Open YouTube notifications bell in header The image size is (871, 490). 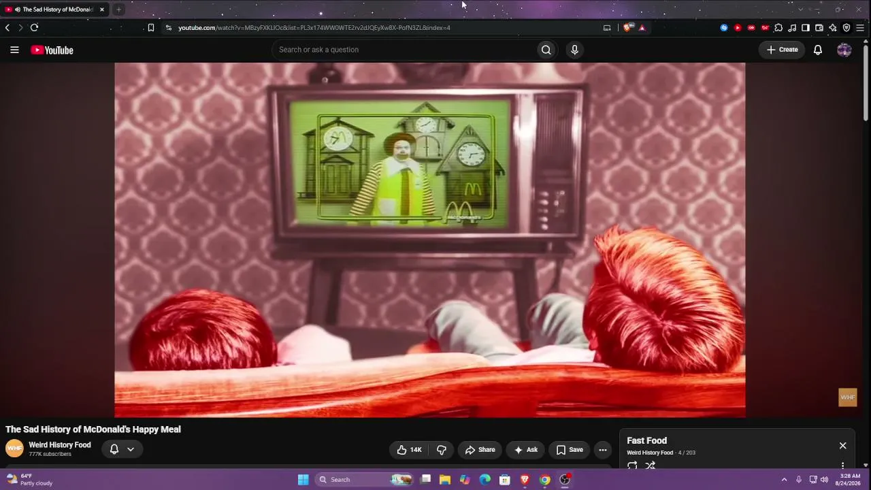[x=818, y=50]
